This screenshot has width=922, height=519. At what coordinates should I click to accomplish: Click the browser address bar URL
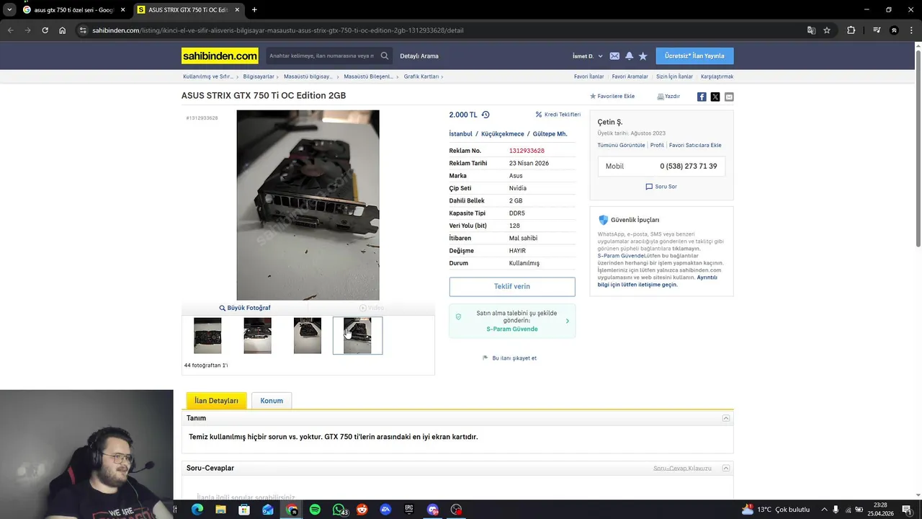[277, 30]
